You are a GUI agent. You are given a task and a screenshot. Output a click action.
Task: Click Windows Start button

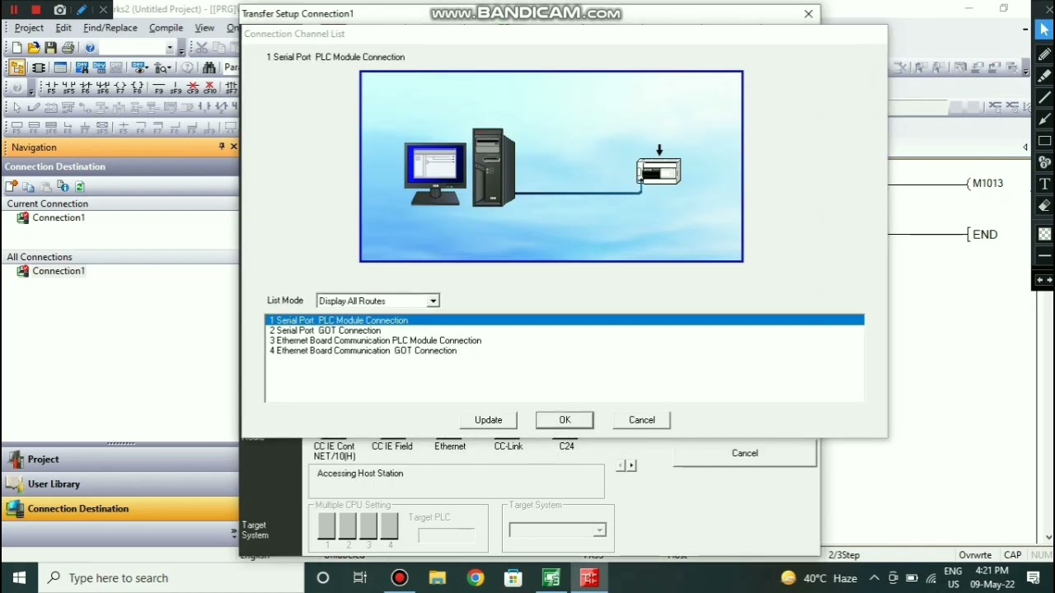coord(19,577)
